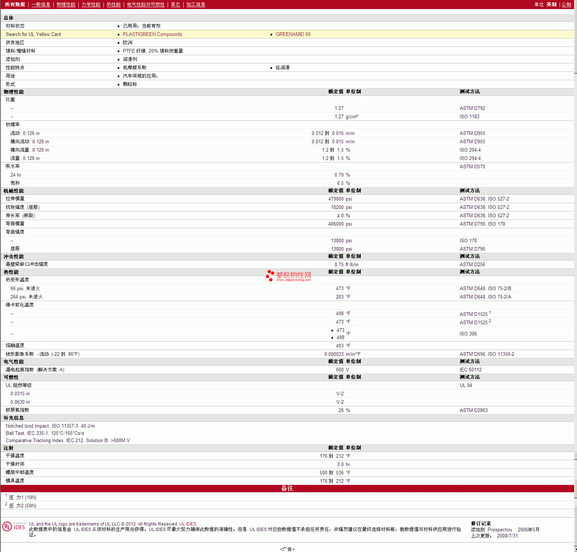
Task: Click the 广告 label at page bottom
Action: (x=287, y=549)
